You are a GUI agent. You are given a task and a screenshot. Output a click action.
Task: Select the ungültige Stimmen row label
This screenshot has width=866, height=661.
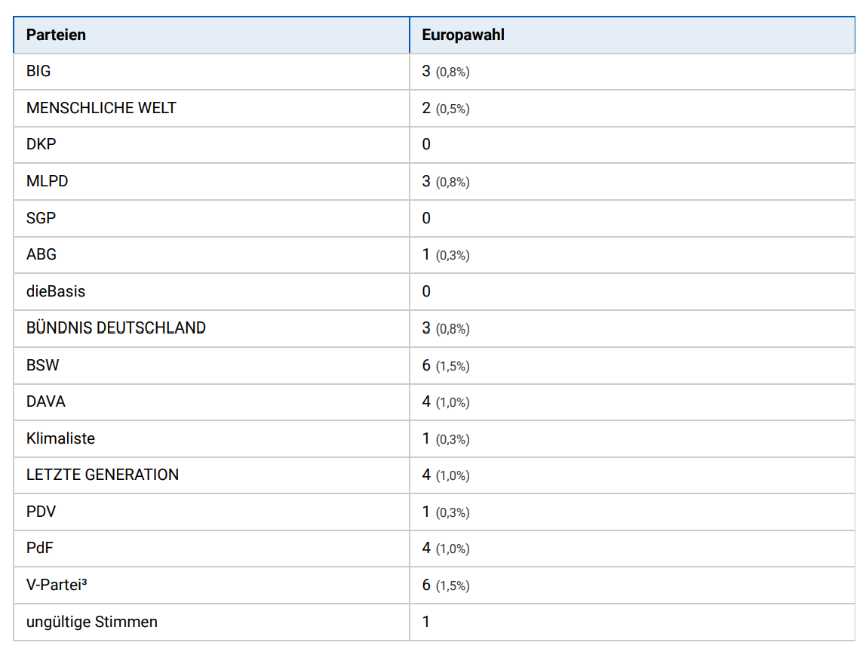(92, 622)
